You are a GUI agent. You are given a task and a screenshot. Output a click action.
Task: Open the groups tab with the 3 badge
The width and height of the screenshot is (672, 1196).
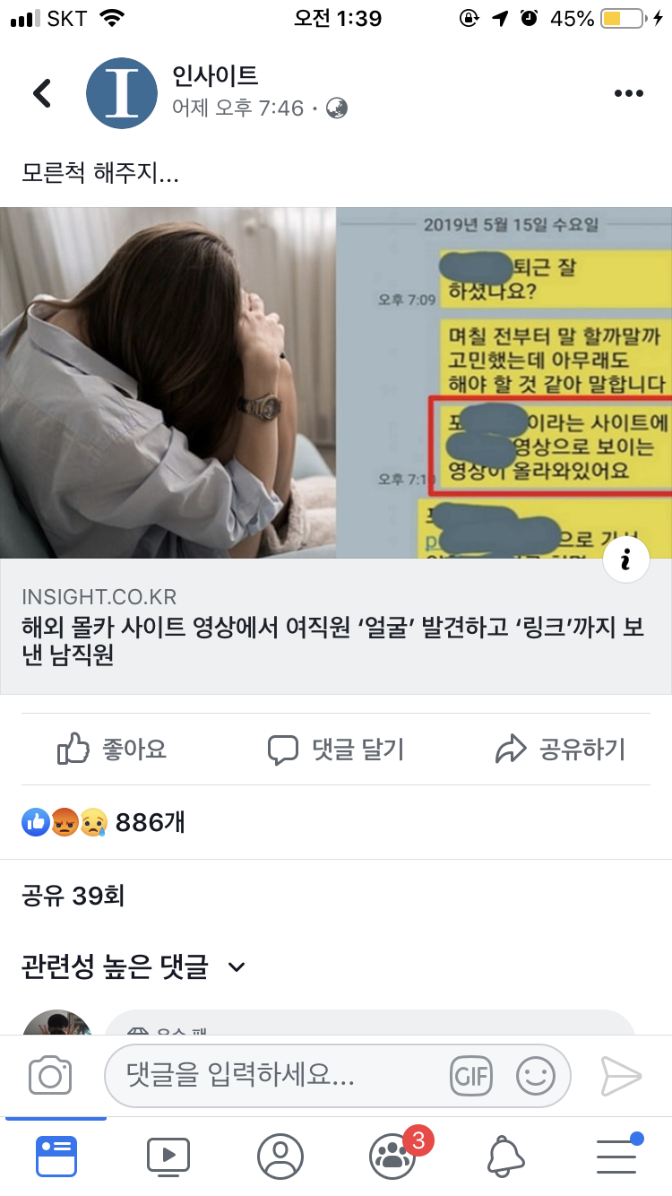pos(394,1155)
